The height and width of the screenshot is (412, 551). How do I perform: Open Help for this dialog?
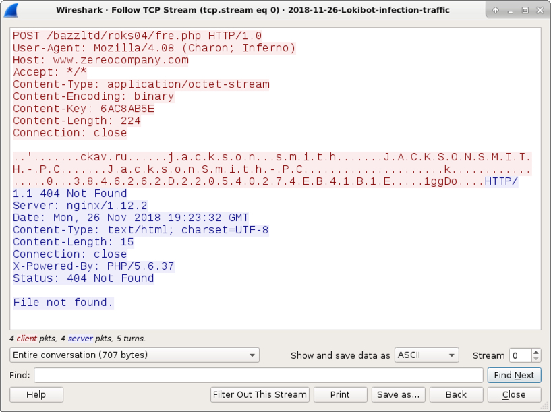[x=36, y=394]
